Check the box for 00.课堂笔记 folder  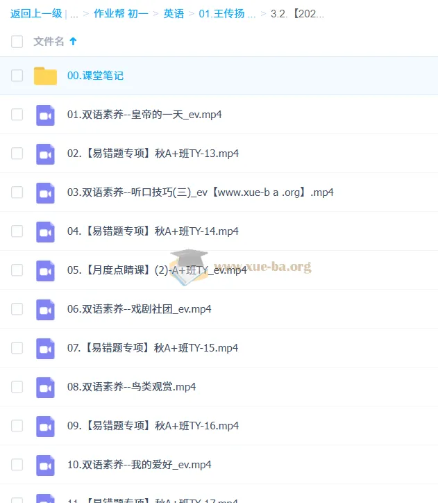coord(17,76)
